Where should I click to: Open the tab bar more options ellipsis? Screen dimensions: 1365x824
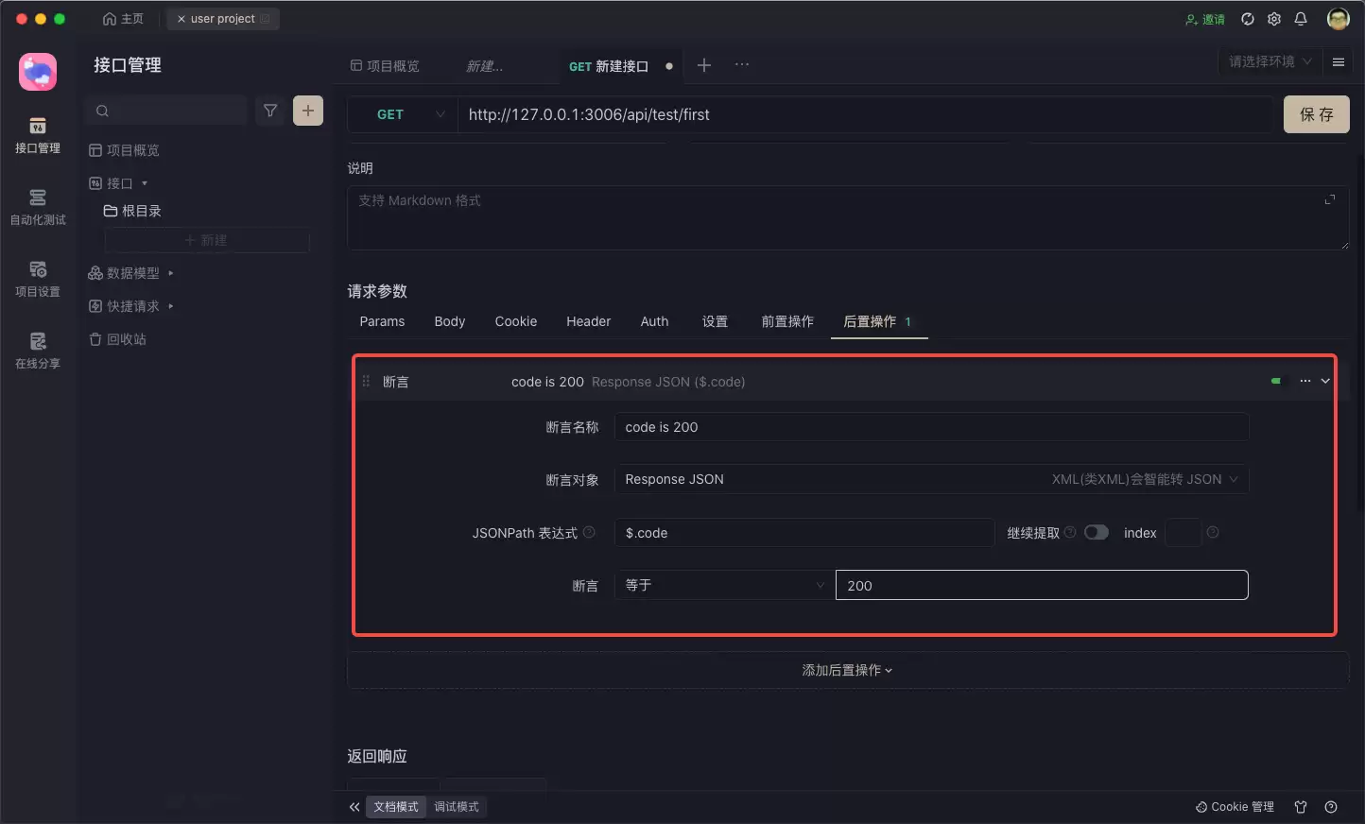tap(742, 65)
